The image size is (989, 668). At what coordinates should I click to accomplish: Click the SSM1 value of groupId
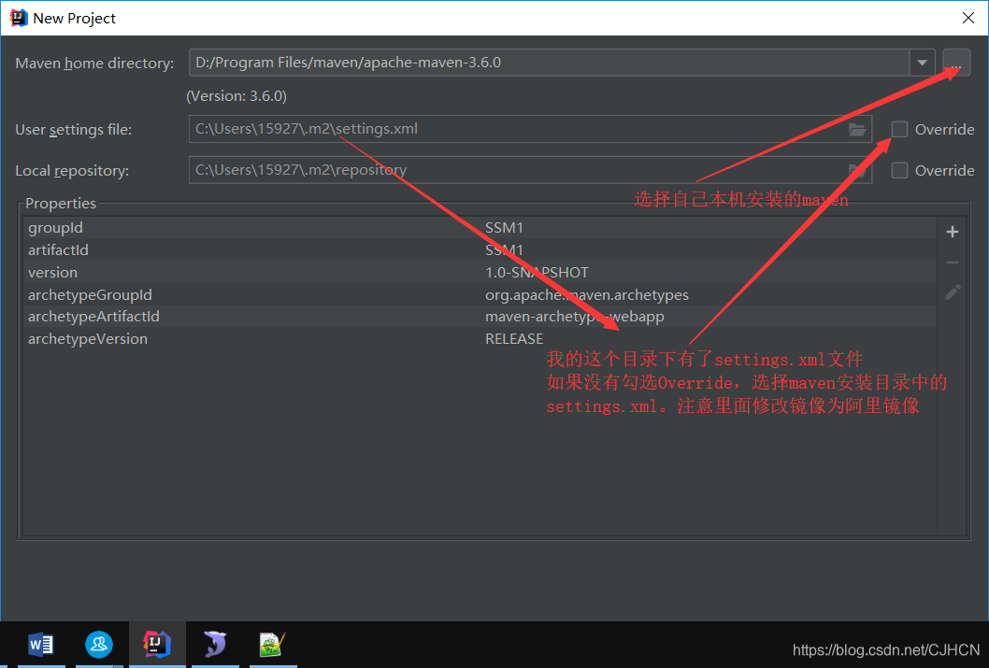(504, 228)
